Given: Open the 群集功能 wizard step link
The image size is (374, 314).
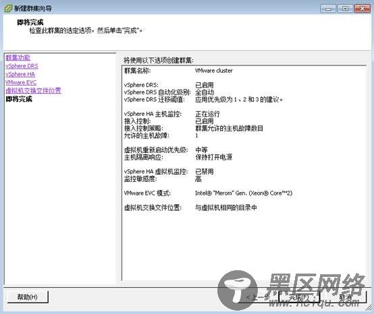Looking at the screenshot, I should pos(18,57).
